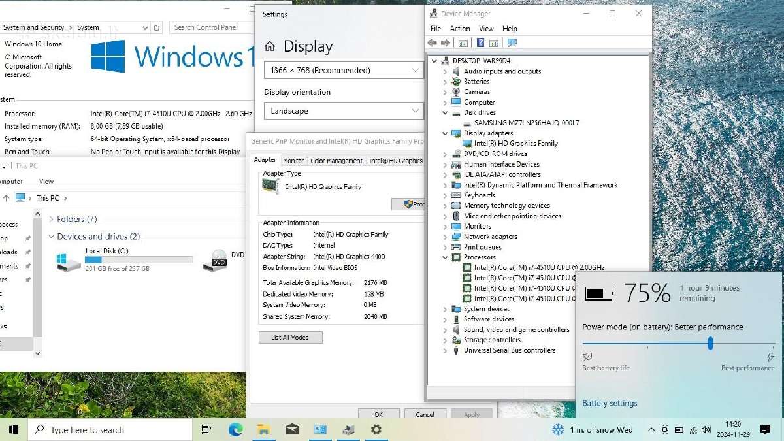Screen dimensions: 784x441
Task: Collapse the Display adapters node
Action: tap(446, 133)
